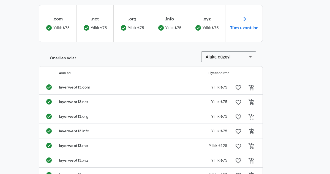Select the .com extension card
330x174 pixels.
[58, 23]
